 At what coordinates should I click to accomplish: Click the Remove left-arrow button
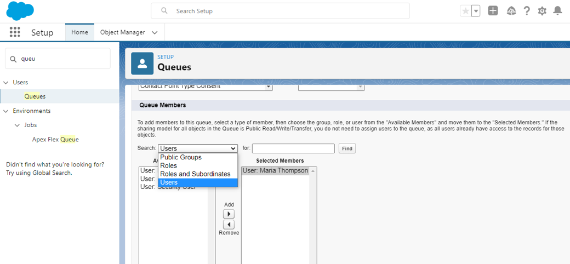(229, 225)
